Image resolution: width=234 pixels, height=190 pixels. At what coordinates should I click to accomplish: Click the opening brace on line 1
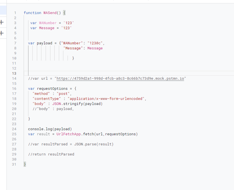(x=64, y=13)
